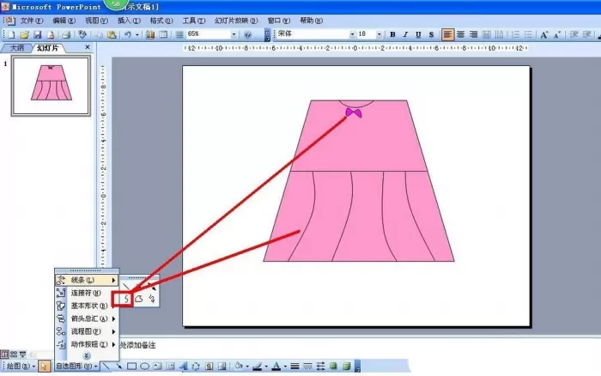
Task: Close the slides panel with X
Action: pyautogui.click(x=88, y=47)
